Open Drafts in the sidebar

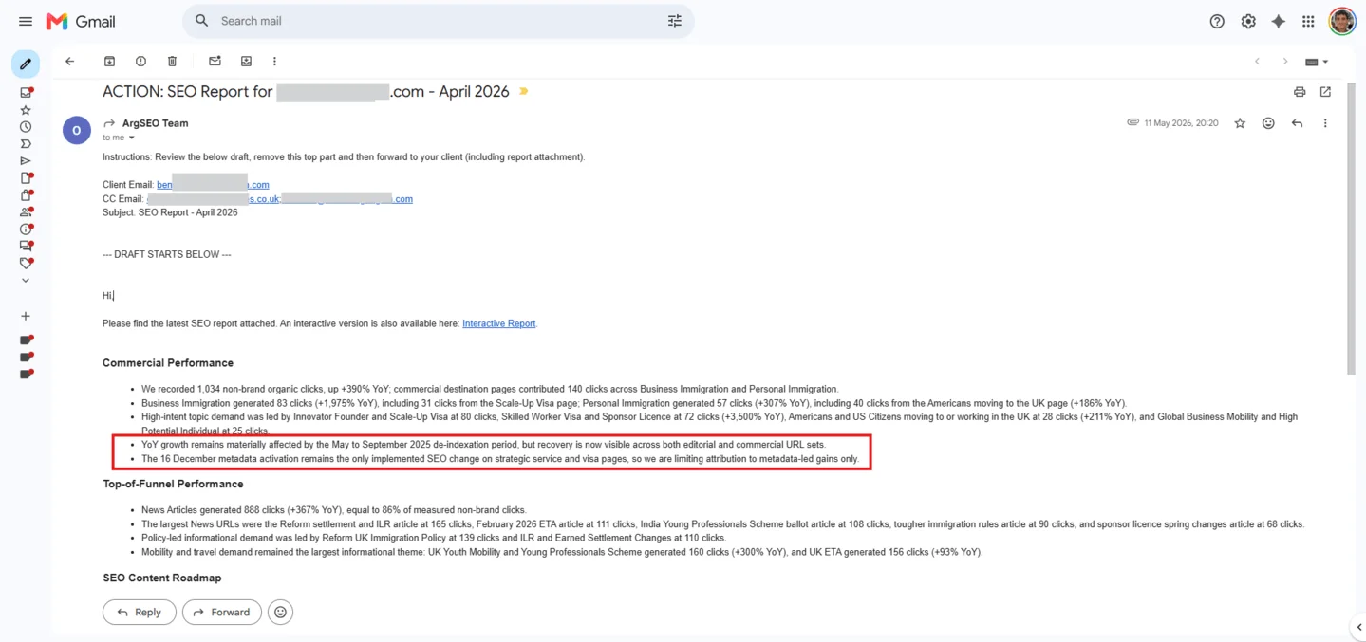[26, 178]
